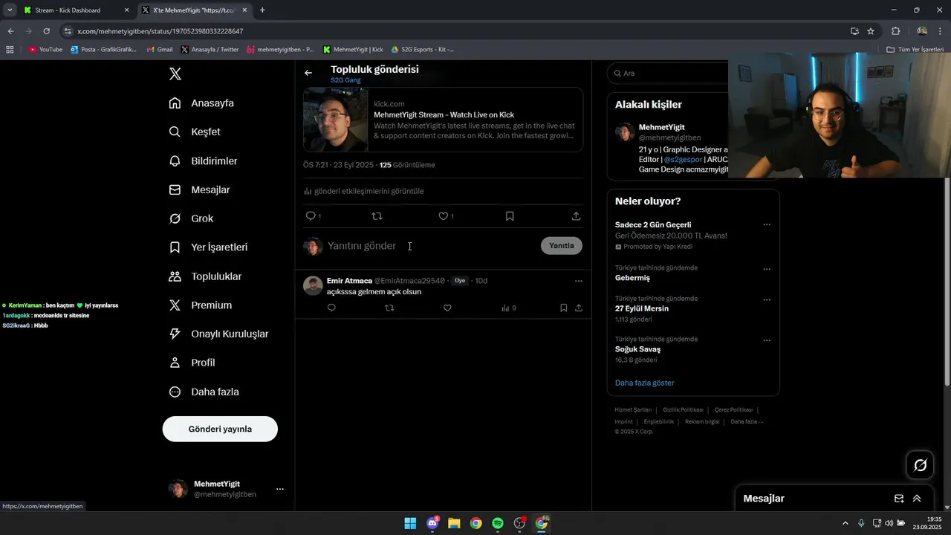Share Emir Atmaca's comment
951x535 pixels.
579,308
